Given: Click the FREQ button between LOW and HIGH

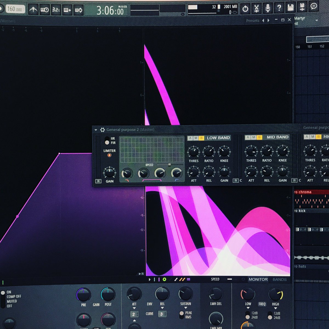Looking at the screenshot, I should [x=262, y=304].
